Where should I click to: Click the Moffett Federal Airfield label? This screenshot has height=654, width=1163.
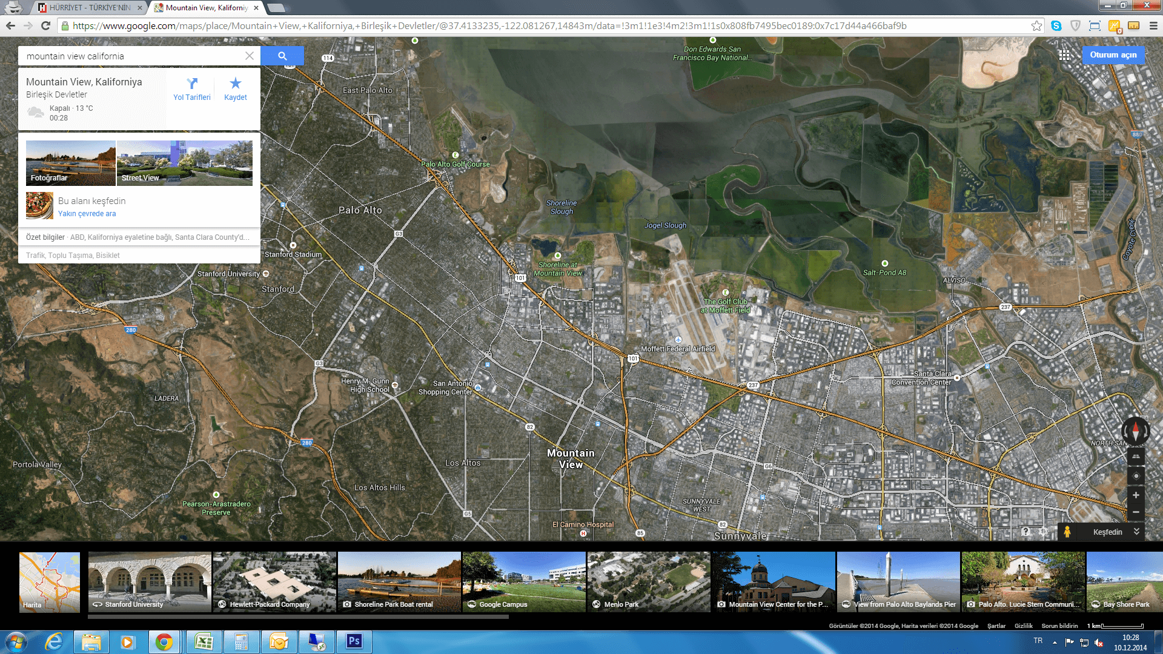(678, 349)
